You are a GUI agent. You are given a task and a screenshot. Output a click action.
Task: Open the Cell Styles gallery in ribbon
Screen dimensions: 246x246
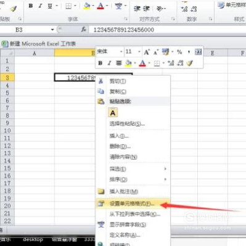(x=231, y=5)
